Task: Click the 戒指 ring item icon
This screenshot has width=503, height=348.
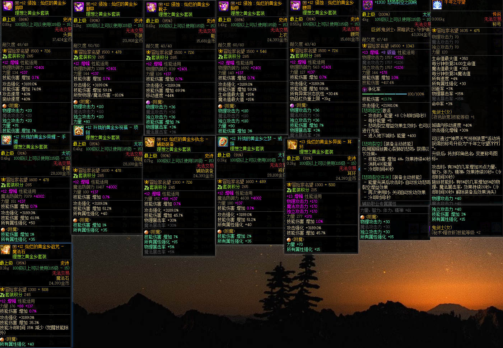Action: (x=223, y=142)
